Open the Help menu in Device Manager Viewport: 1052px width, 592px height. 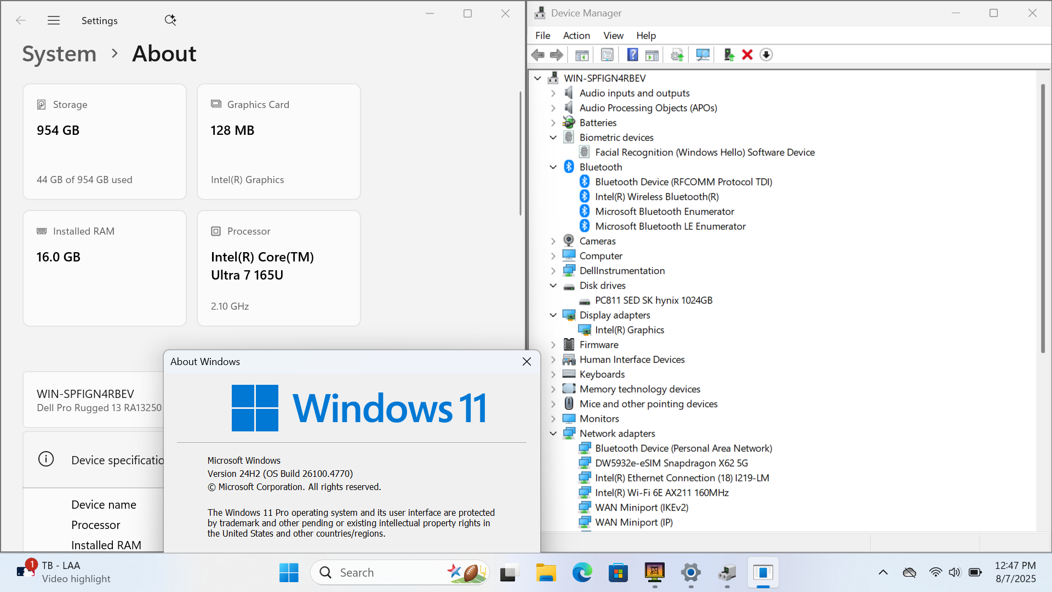coord(646,36)
